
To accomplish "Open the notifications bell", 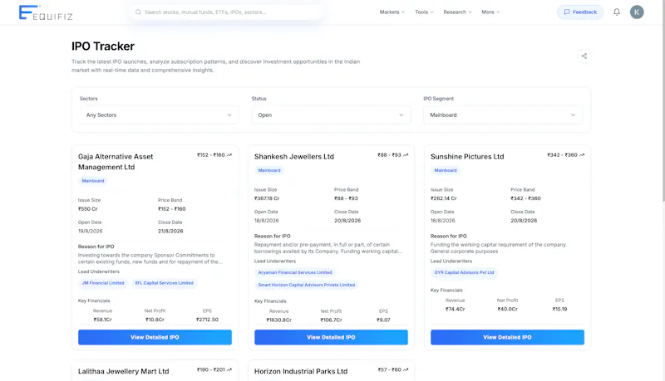I will (x=617, y=12).
